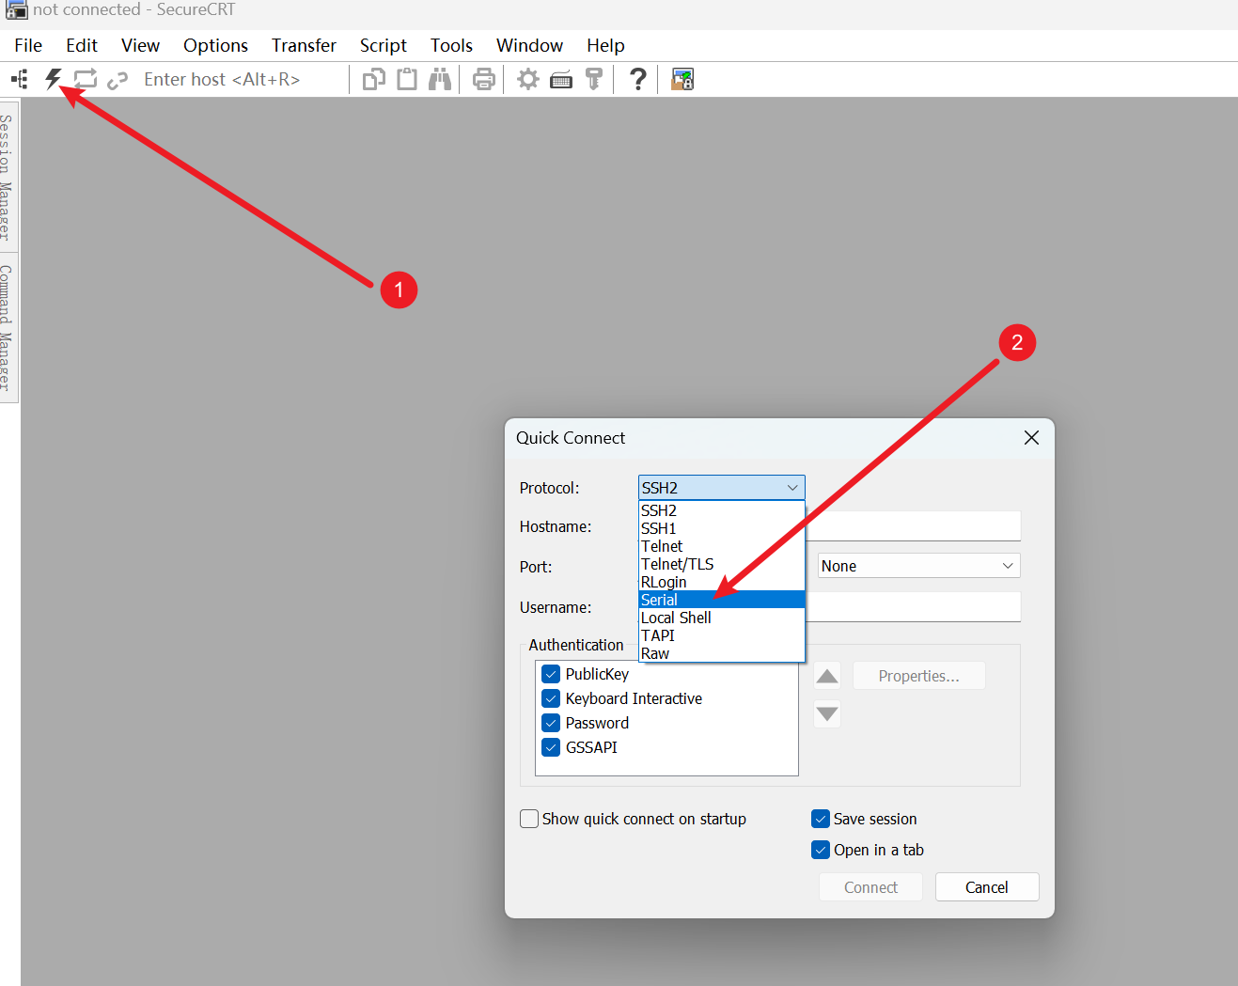This screenshot has width=1238, height=986.
Task: Click the Paste clipboard icon
Action: [x=407, y=80]
